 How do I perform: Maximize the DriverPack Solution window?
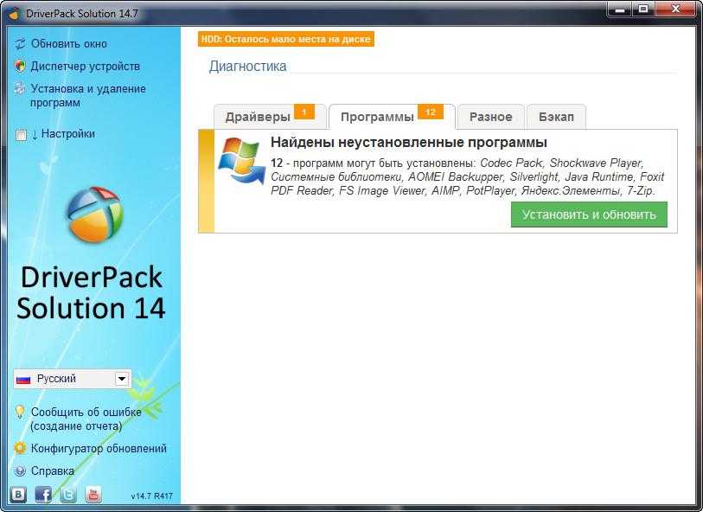[x=643, y=9]
